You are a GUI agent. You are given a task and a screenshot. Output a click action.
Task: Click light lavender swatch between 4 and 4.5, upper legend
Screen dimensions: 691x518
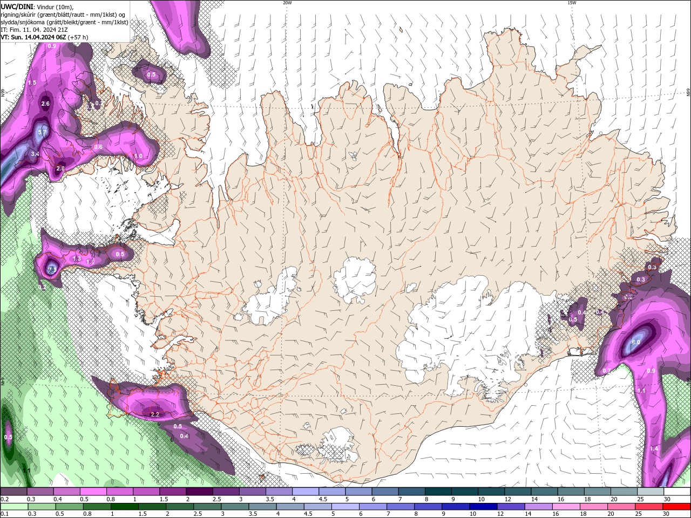[x=305, y=492]
